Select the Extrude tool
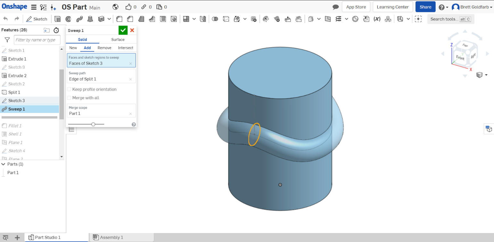 click(x=58, y=19)
